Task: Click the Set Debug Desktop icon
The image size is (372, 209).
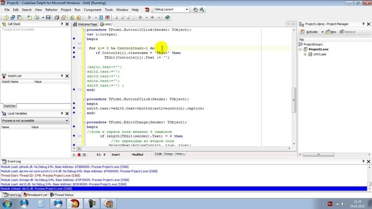Action: pyautogui.click(x=202, y=10)
